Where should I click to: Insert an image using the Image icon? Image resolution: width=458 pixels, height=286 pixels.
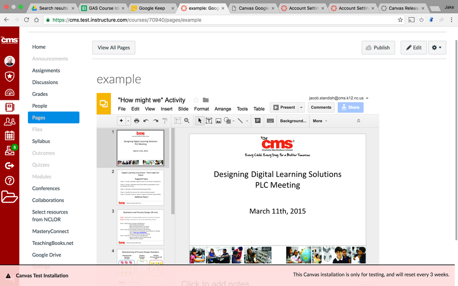coord(218,121)
